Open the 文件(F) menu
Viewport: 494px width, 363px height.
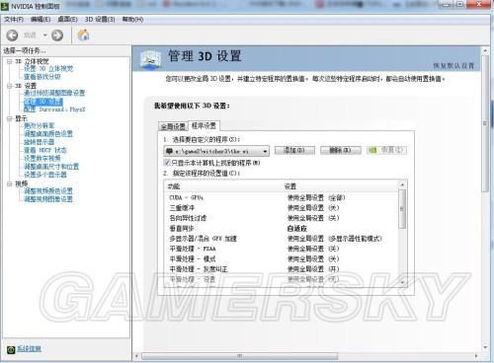(x=14, y=20)
